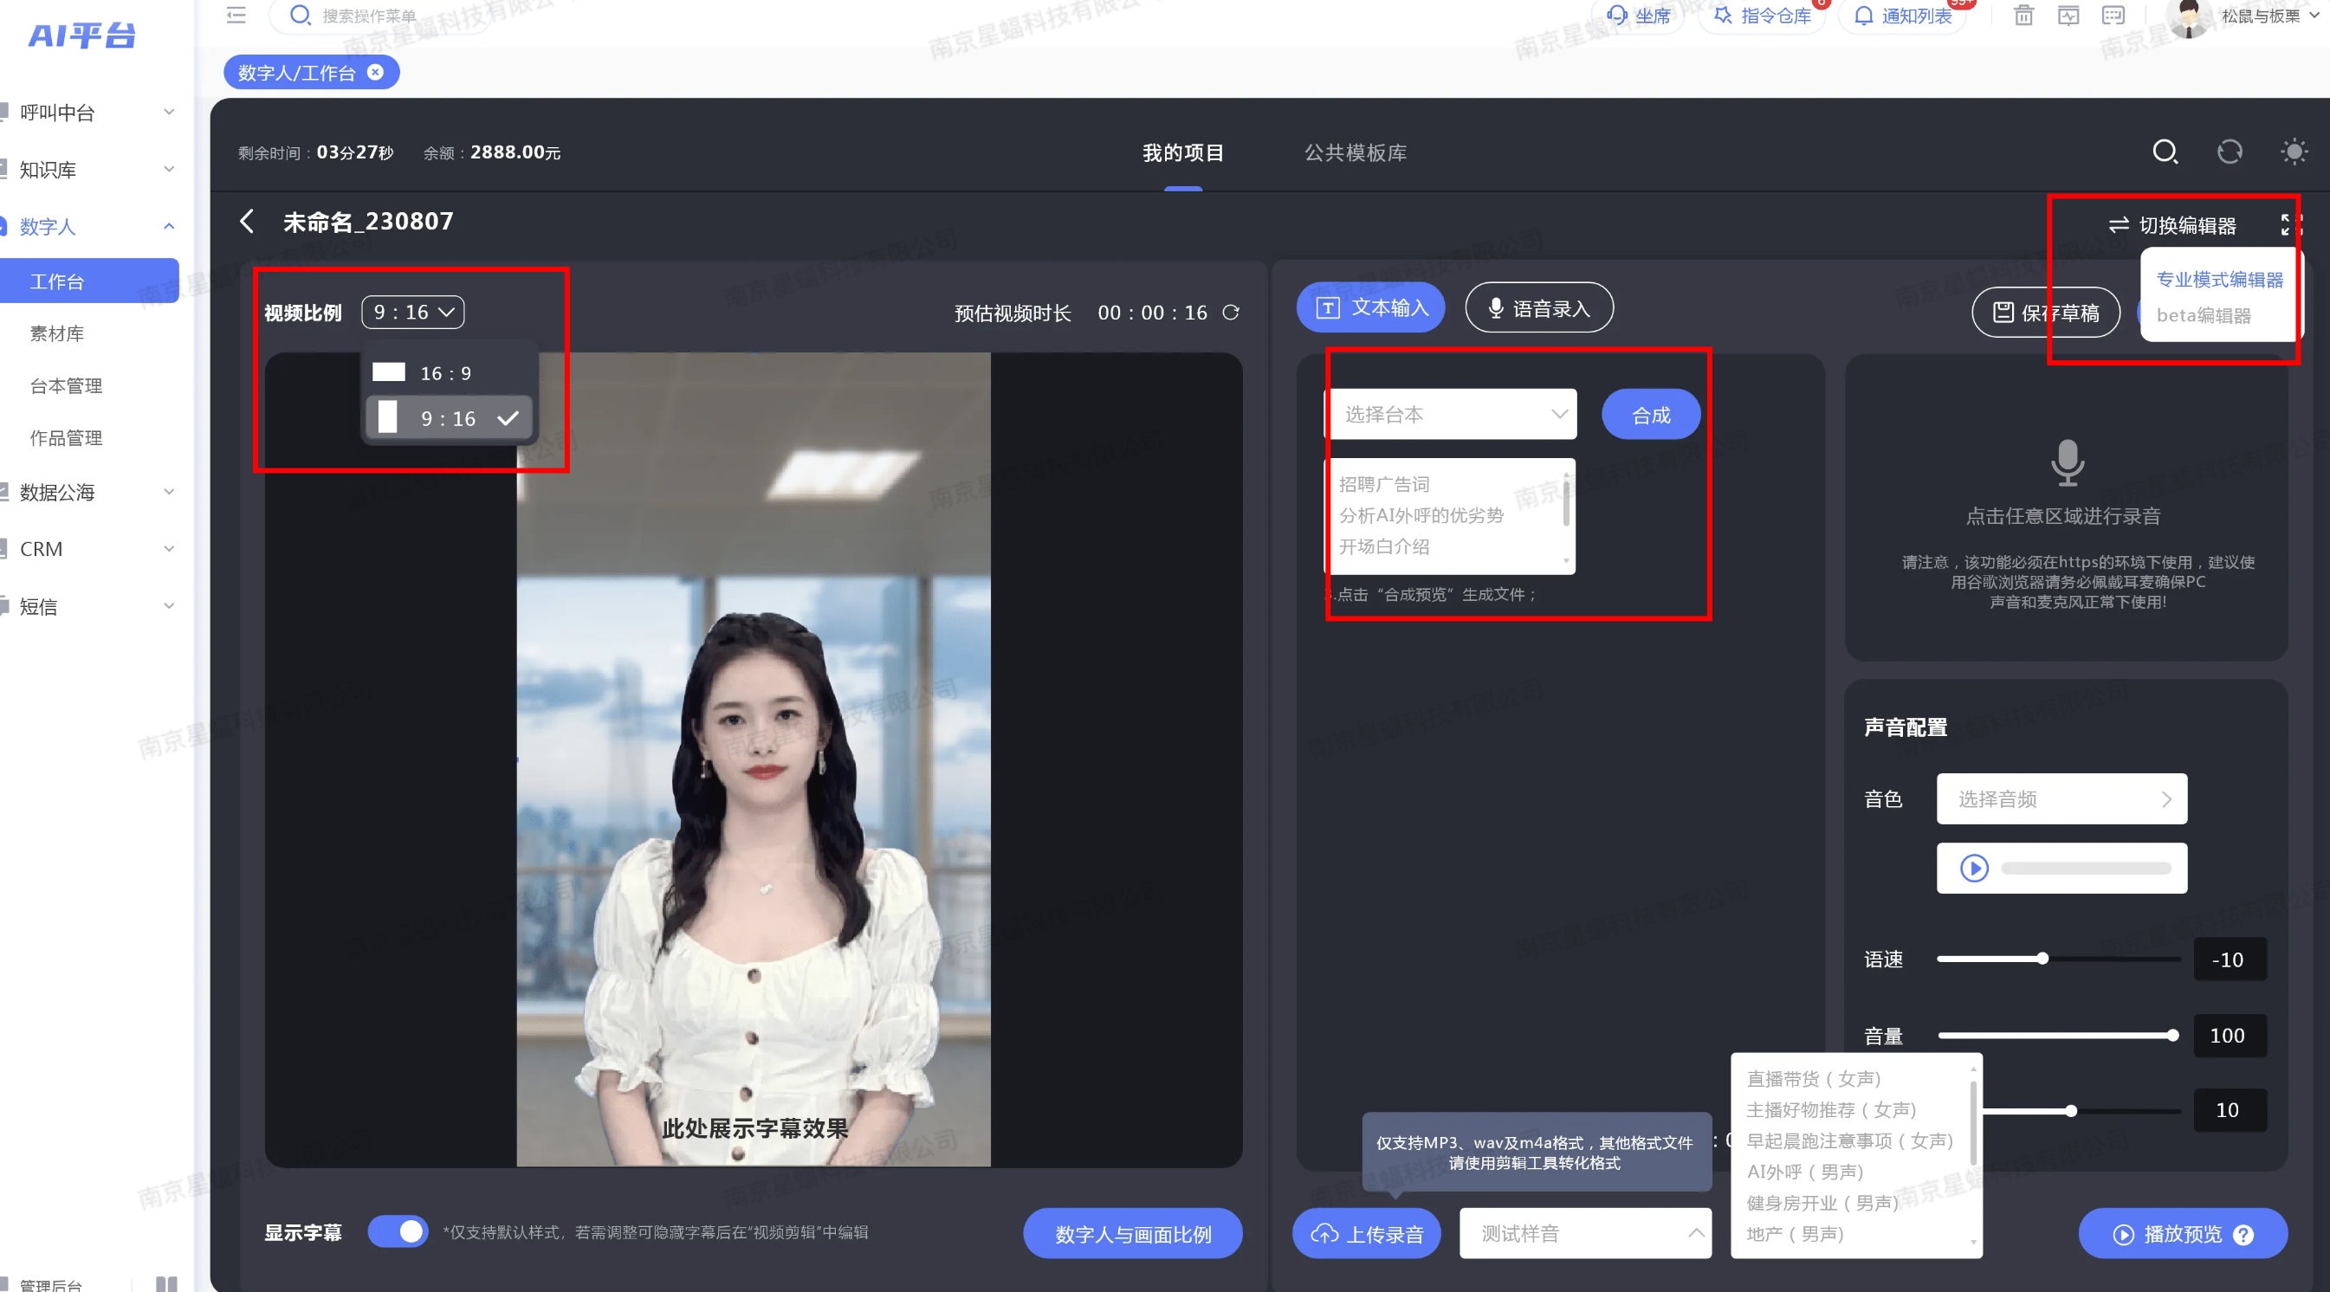Choose beta编辑器 from the menu
This screenshot has height=1292, width=2330.
click(2204, 315)
